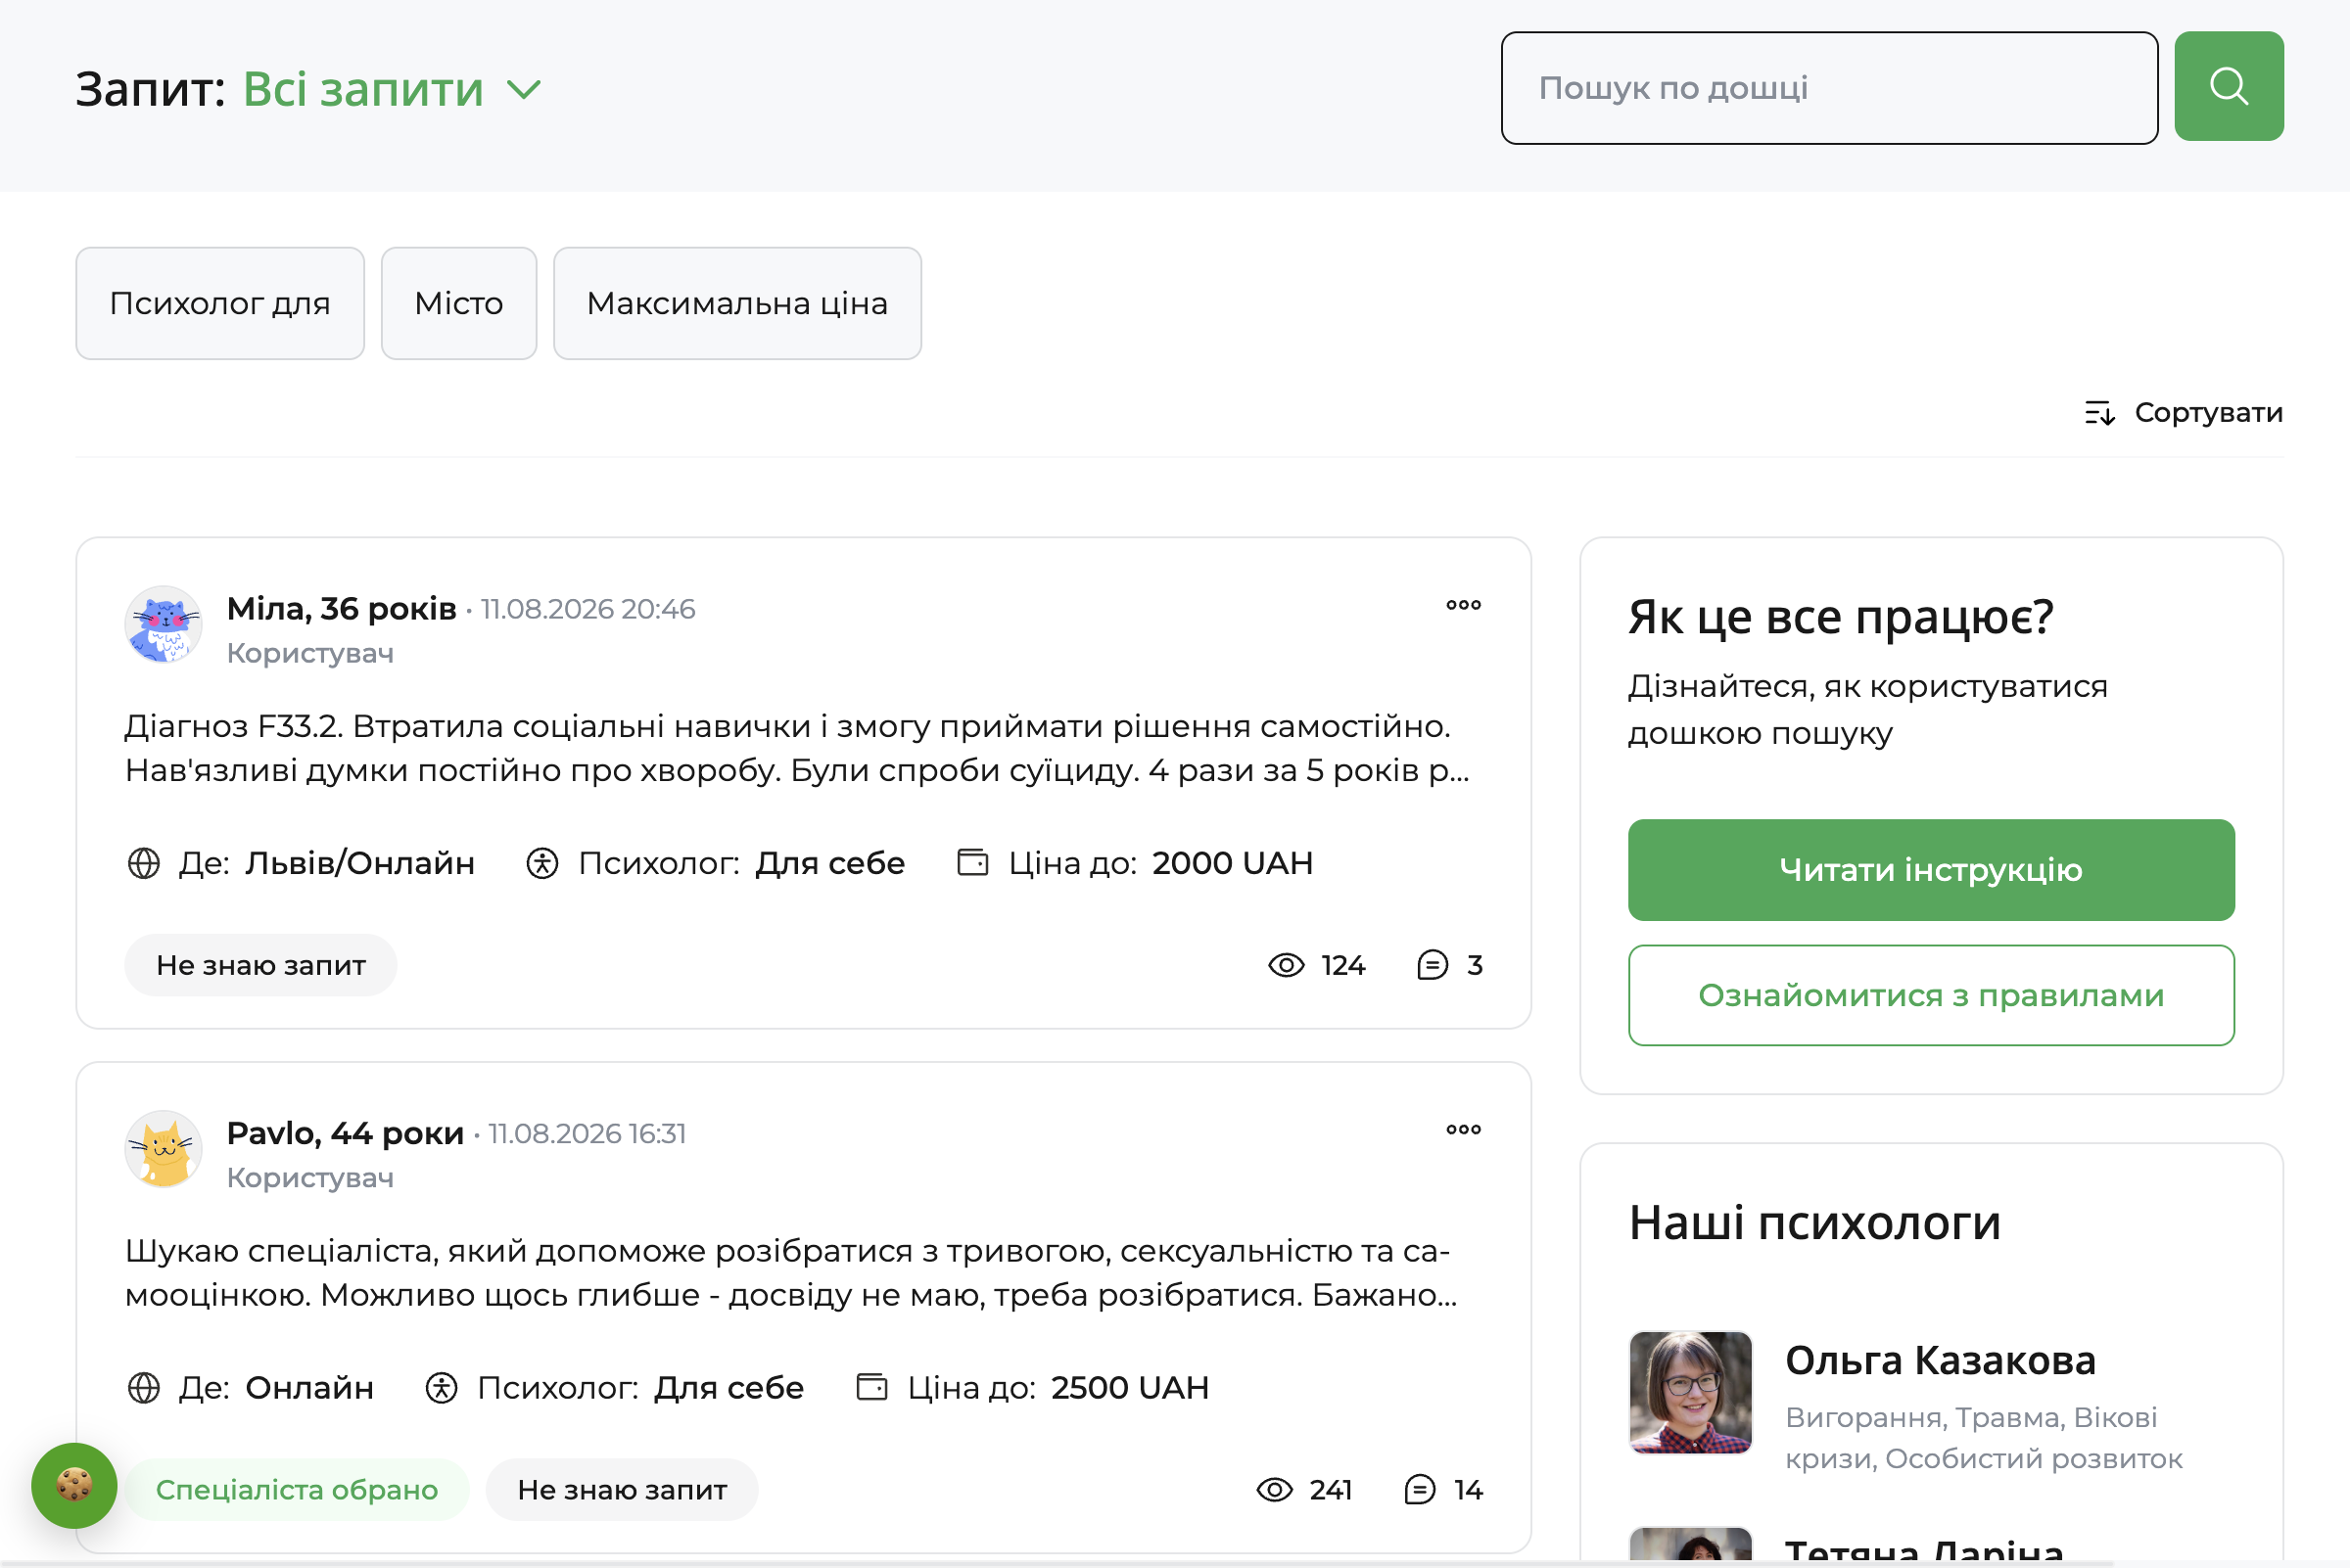Focus the Пошук по дошці search field
This screenshot has height=1568, width=2350.
click(1828, 88)
